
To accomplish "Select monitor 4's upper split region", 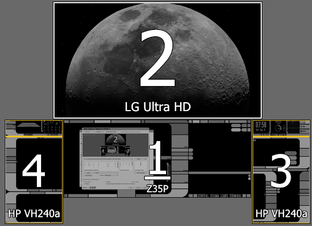I will (34, 128).
